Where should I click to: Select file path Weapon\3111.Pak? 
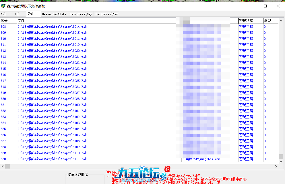pyautogui.click(x=52, y=159)
